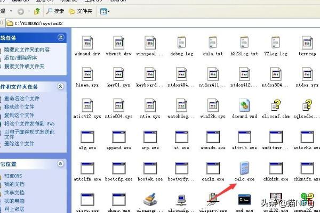320x213 pixels.
Task: Select the calc.exe calculator icon
Action: coord(244,168)
